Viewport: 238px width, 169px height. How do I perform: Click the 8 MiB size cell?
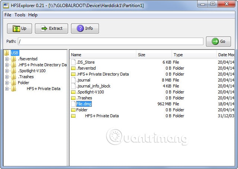pyautogui.click(x=167, y=80)
